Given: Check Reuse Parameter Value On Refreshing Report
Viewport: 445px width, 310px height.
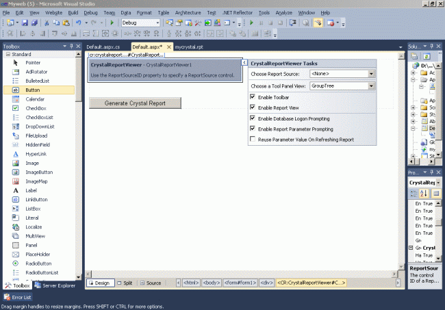Looking at the screenshot, I should (x=253, y=139).
